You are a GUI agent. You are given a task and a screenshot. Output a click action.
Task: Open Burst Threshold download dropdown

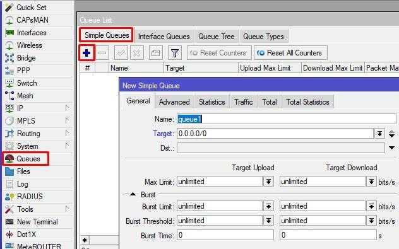(371, 221)
